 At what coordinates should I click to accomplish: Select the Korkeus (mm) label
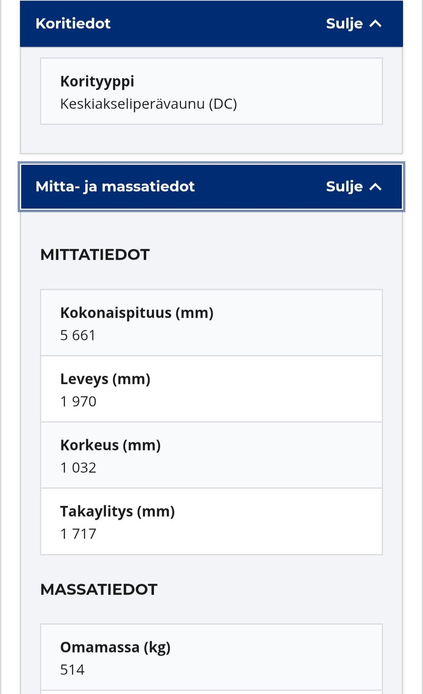pyautogui.click(x=110, y=445)
